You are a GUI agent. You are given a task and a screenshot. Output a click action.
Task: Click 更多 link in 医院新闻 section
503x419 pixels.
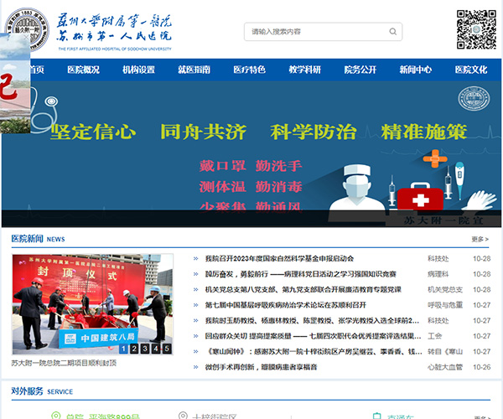click(480, 239)
